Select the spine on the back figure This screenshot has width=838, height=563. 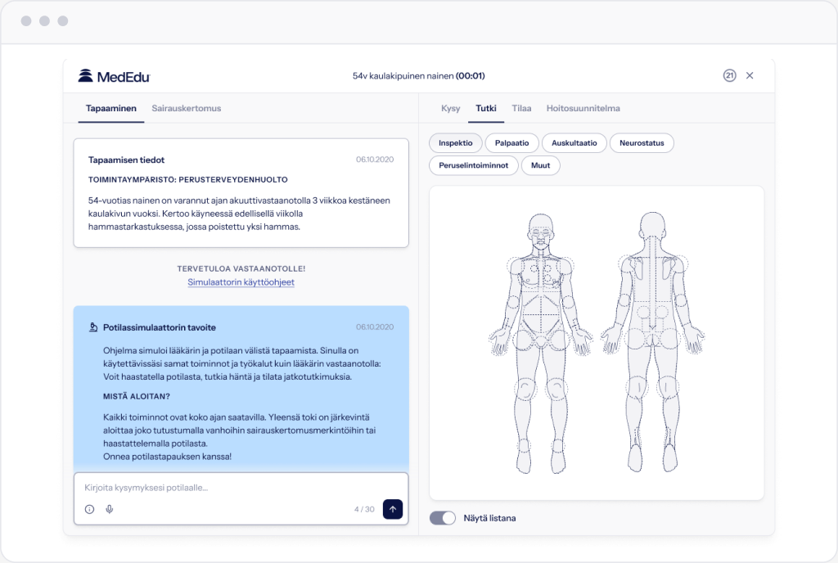point(652,283)
